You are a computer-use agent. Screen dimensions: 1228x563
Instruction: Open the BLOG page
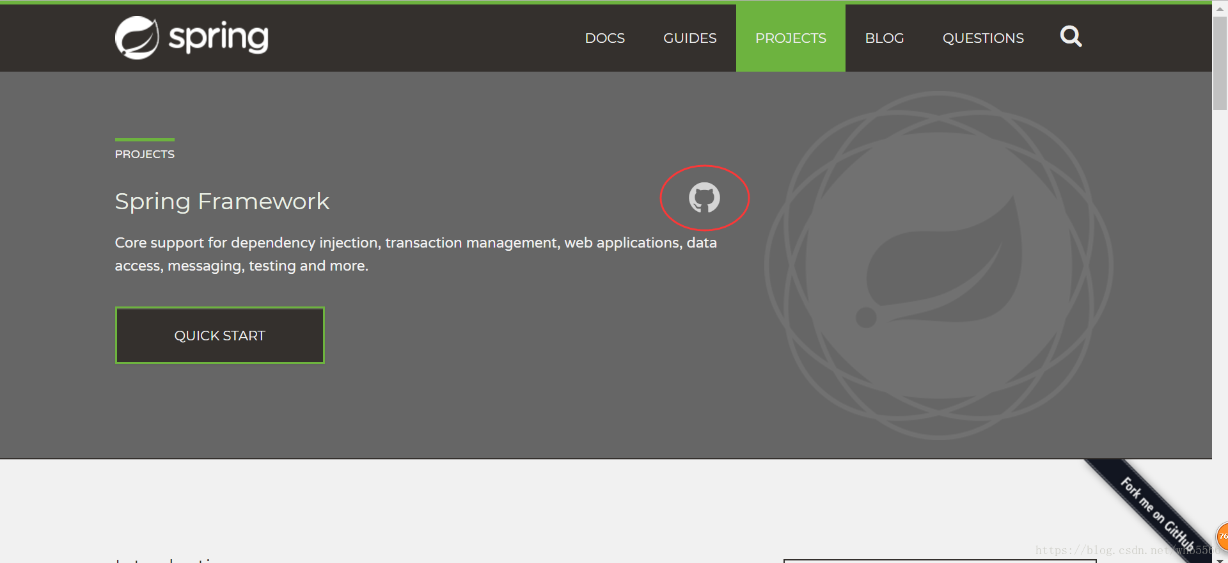point(884,38)
